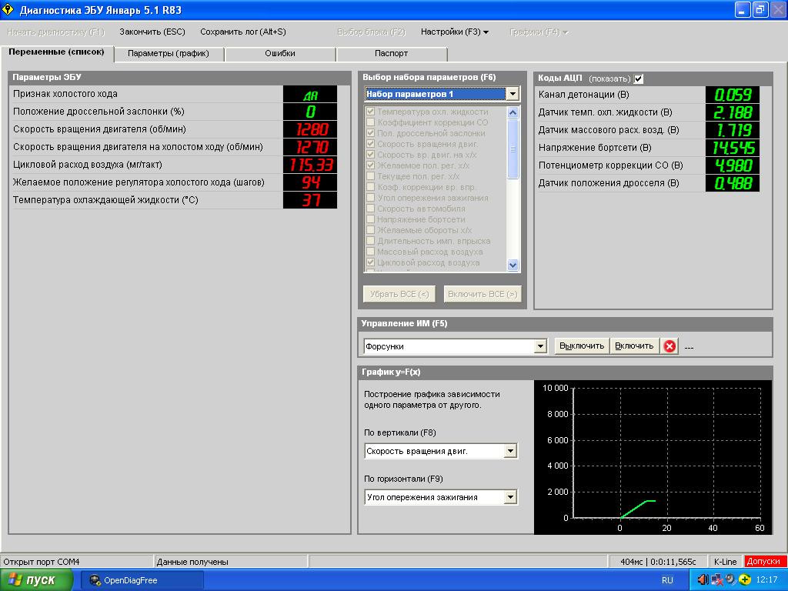
Task: Click Закончить (ESC) to end diagnostics
Action: click(x=152, y=32)
